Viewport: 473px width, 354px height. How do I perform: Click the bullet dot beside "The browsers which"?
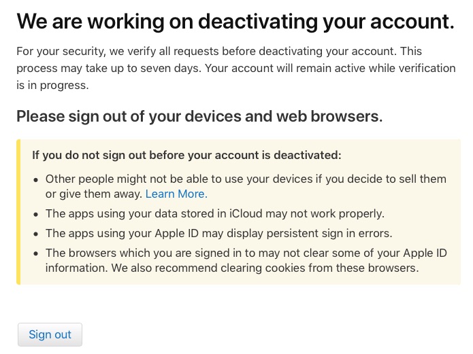coord(36,253)
